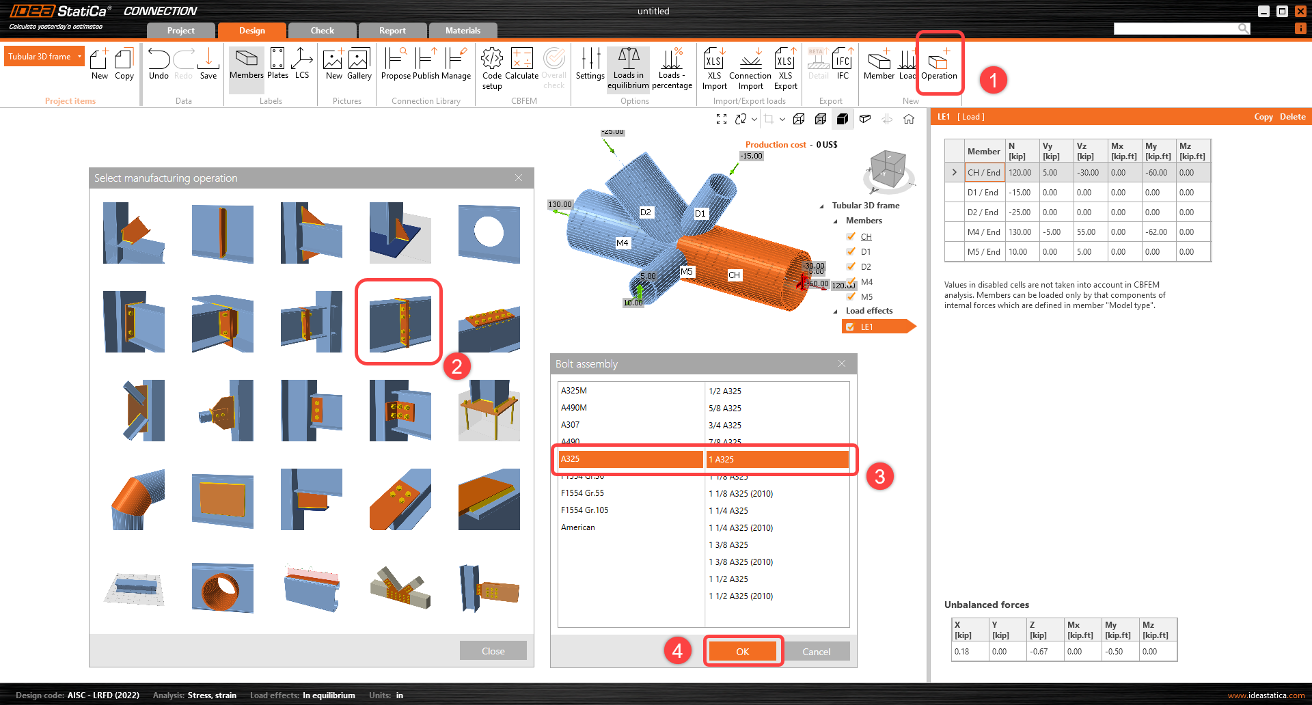
Task: Click the Operation icon in the ribbon
Action: (x=939, y=64)
